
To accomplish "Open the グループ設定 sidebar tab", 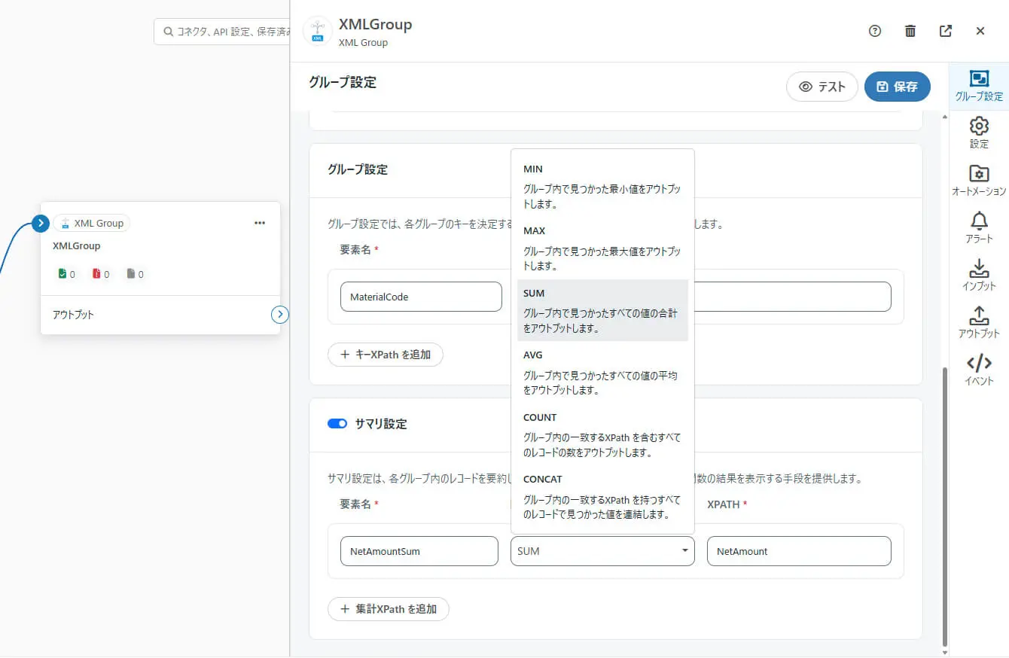I will [x=979, y=87].
